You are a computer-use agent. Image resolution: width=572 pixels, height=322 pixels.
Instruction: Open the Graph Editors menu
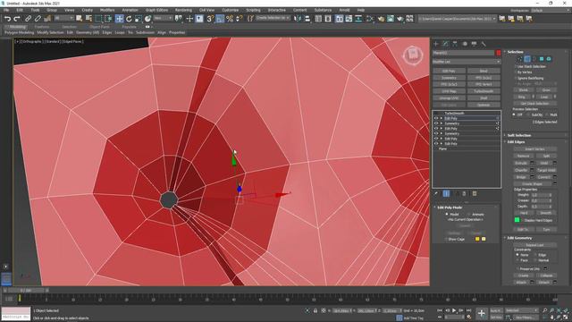point(157,10)
